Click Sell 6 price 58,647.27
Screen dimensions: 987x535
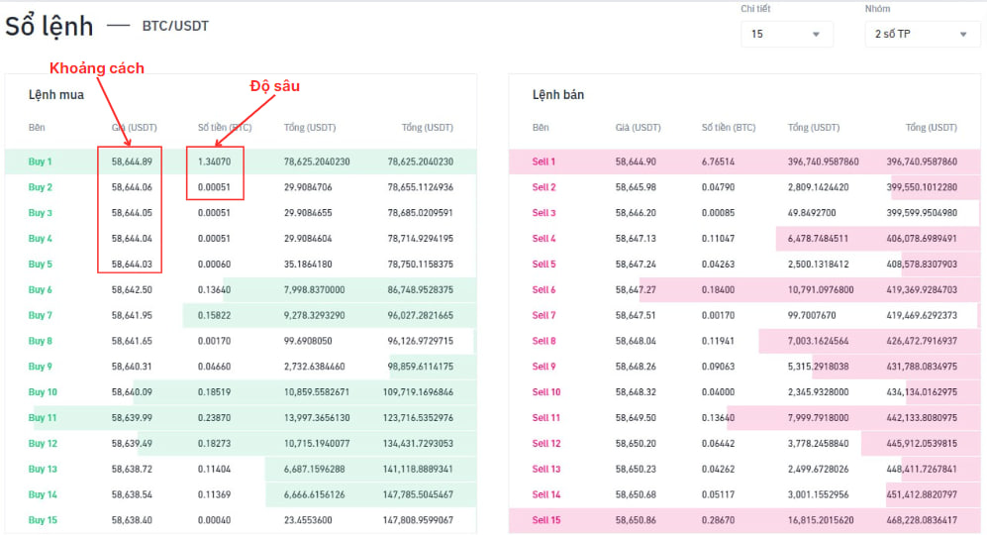click(x=636, y=290)
